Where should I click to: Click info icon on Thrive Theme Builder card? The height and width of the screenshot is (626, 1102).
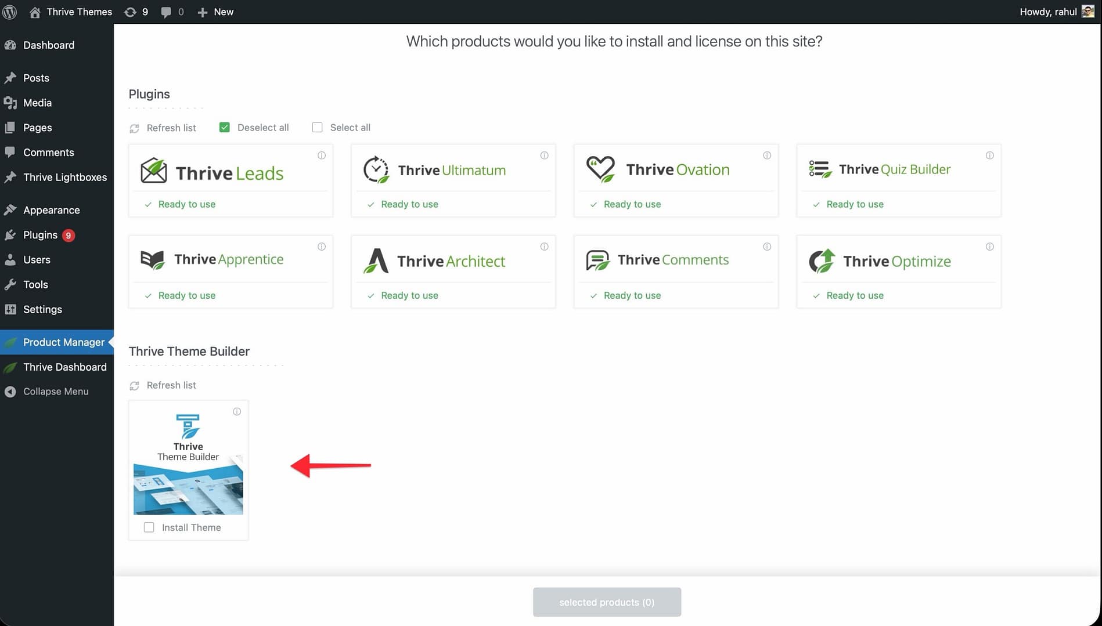pos(237,411)
